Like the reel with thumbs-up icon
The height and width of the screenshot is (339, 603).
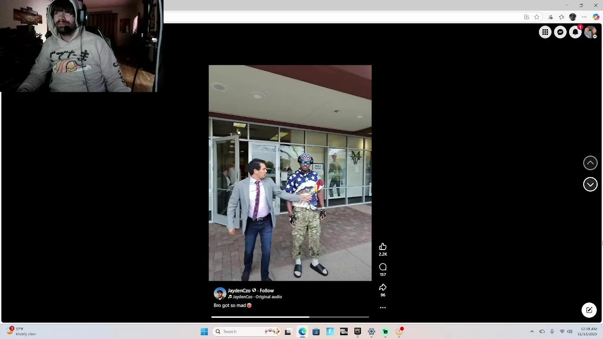383,247
